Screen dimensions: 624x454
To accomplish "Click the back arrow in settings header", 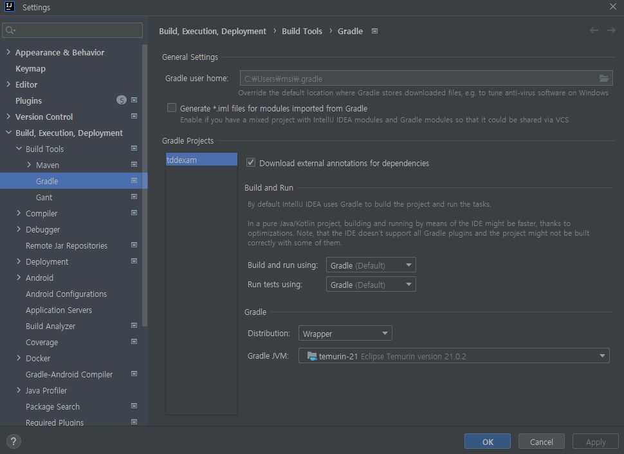I will (594, 30).
